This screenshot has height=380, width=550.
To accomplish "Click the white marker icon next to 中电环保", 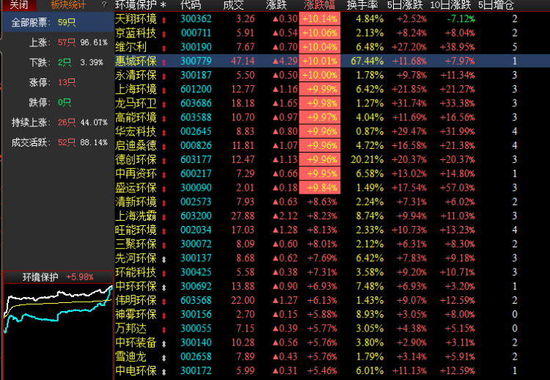I will 163,371.
